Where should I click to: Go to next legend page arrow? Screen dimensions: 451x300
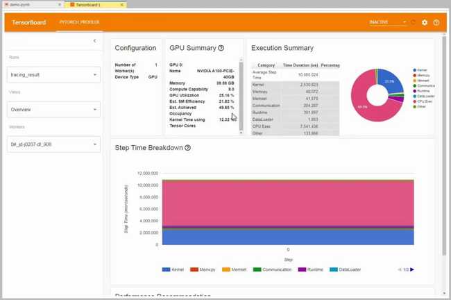[412, 269]
